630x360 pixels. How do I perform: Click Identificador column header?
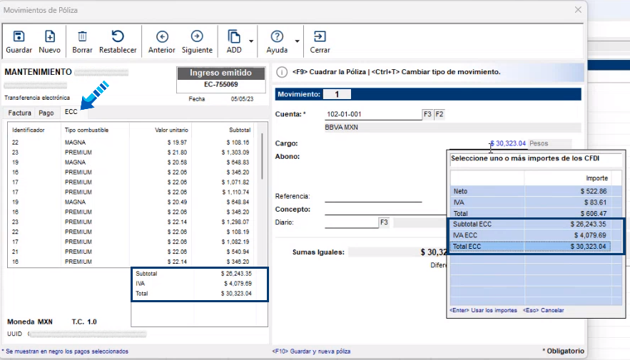pos(29,130)
